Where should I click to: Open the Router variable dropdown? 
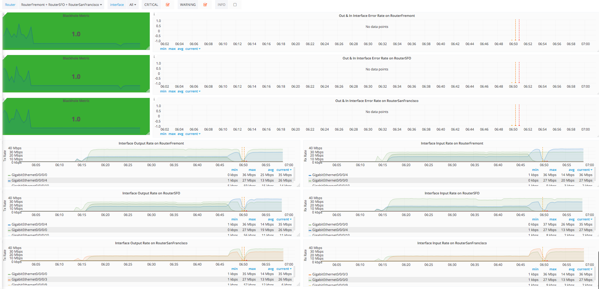(x=61, y=5)
